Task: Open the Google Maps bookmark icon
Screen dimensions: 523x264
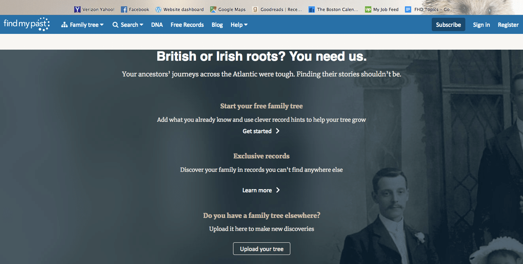Action: [213, 9]
